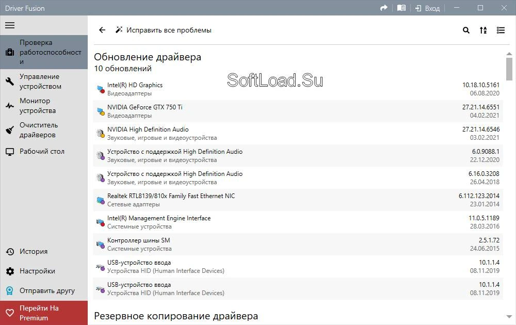Click NVIDIA High Definition Audio speaker icon
This screenshot has height=325, width=516.
[x=101, y=134]
